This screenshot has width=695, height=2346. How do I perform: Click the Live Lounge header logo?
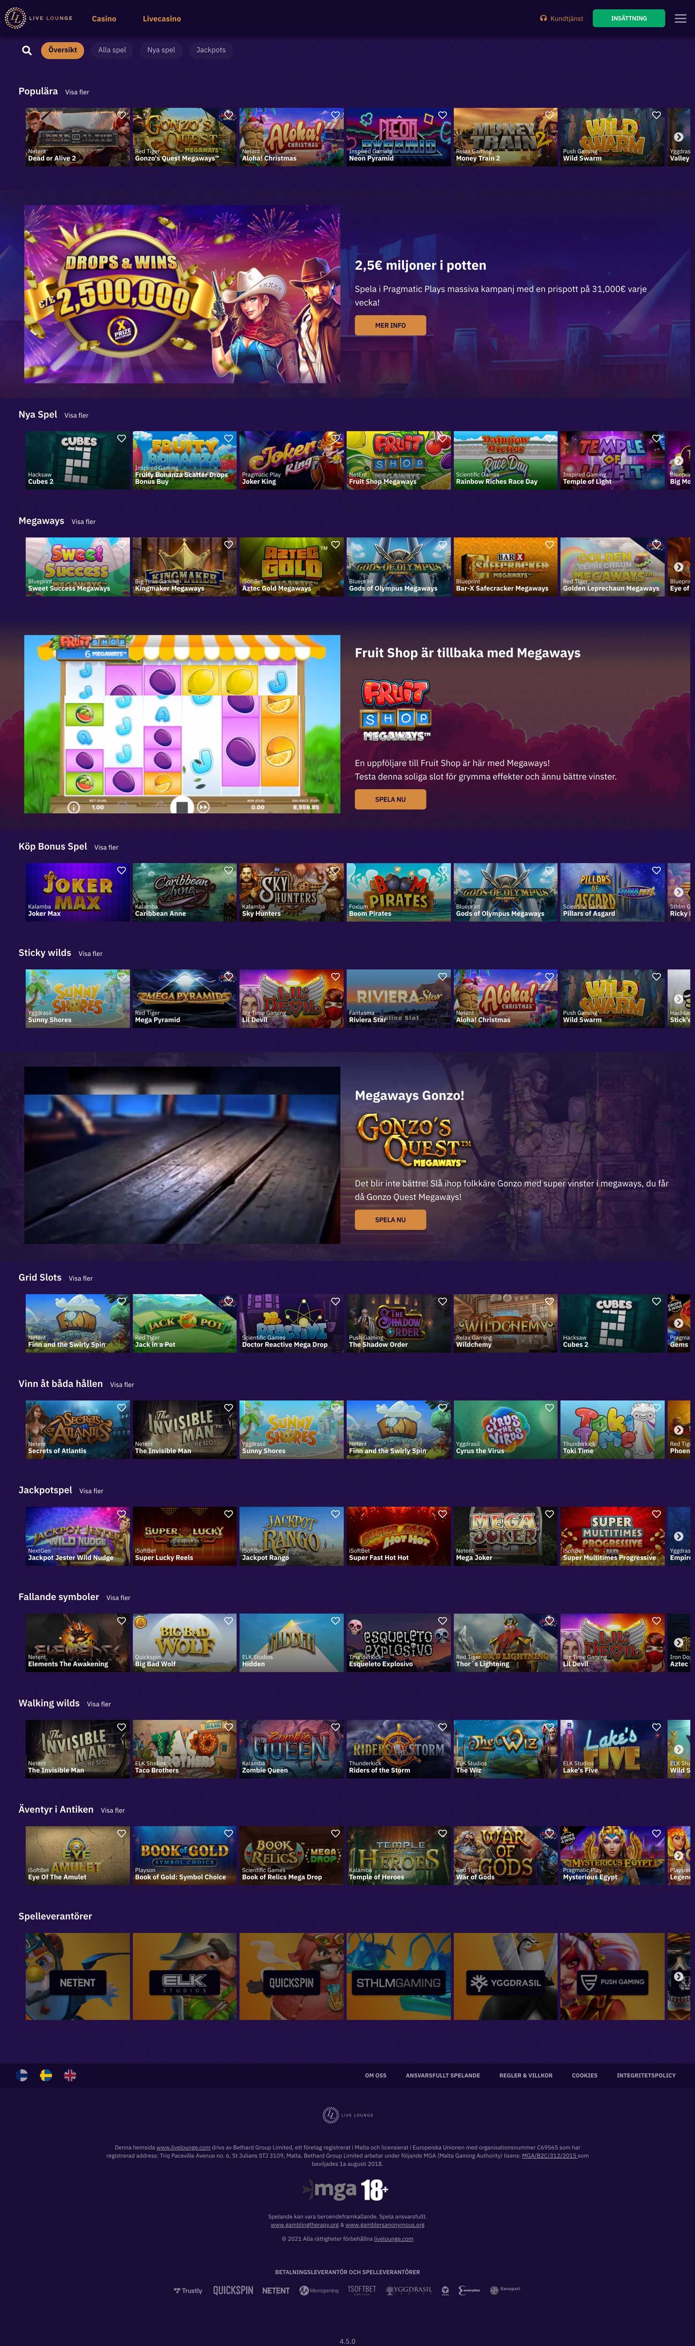(39, 18)
